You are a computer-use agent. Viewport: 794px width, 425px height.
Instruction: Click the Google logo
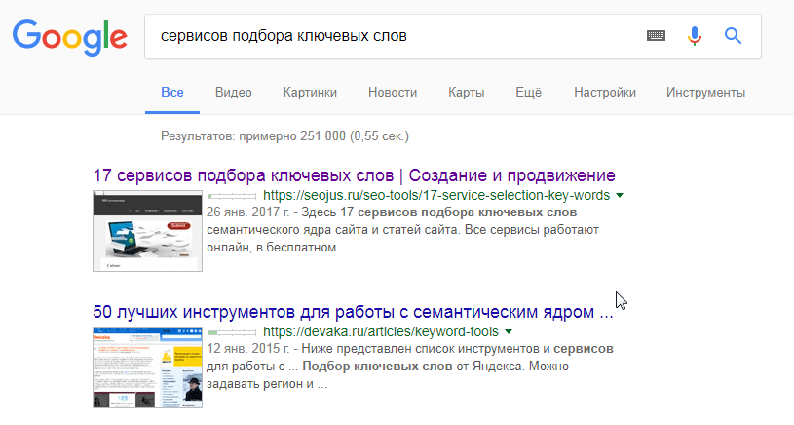click(x=70, y=37)
